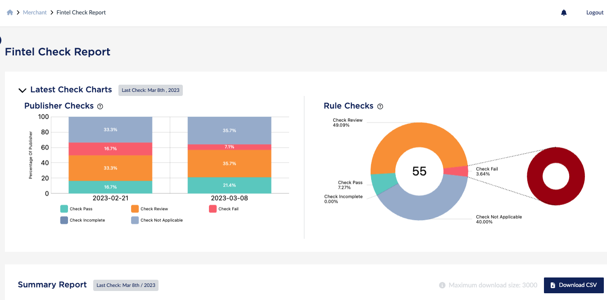Download the summary report CSV
This screenshot has width=607, height=300.
(x=574, y=285)
